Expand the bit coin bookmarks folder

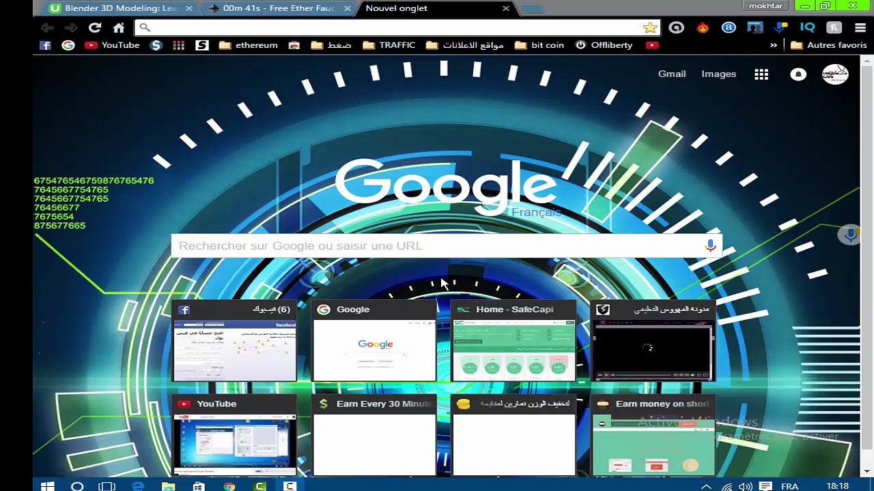[x=539, y=45]
